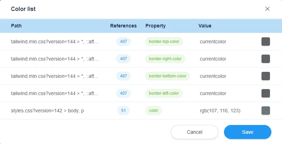This screenshot has width=282, height=144.
Task: Open the border-bottom-color swatch
Action: [265, 76]
